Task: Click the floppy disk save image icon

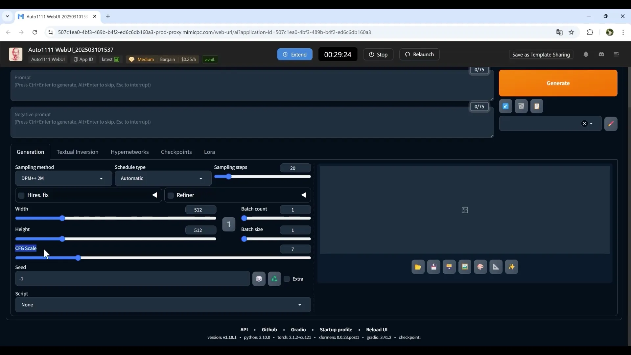Action: (433, 267)
